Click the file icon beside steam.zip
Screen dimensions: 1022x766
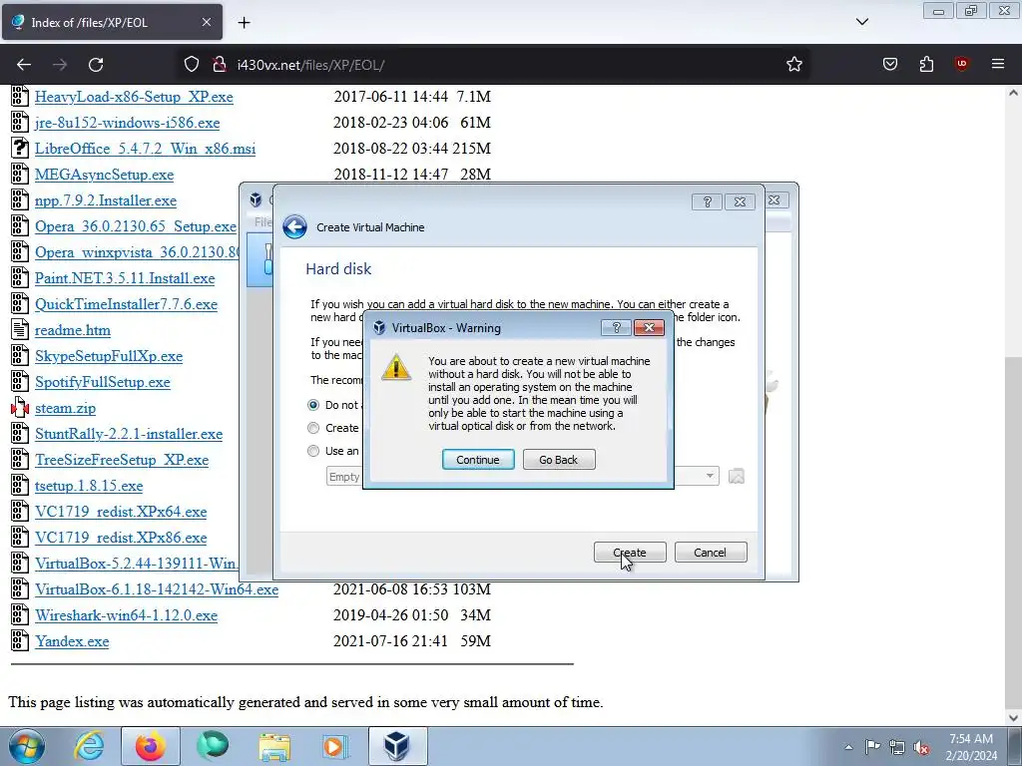tap(20, 408)
